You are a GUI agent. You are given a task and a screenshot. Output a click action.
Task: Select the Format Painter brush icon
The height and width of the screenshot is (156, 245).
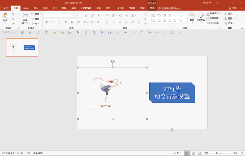click(13, 24)
